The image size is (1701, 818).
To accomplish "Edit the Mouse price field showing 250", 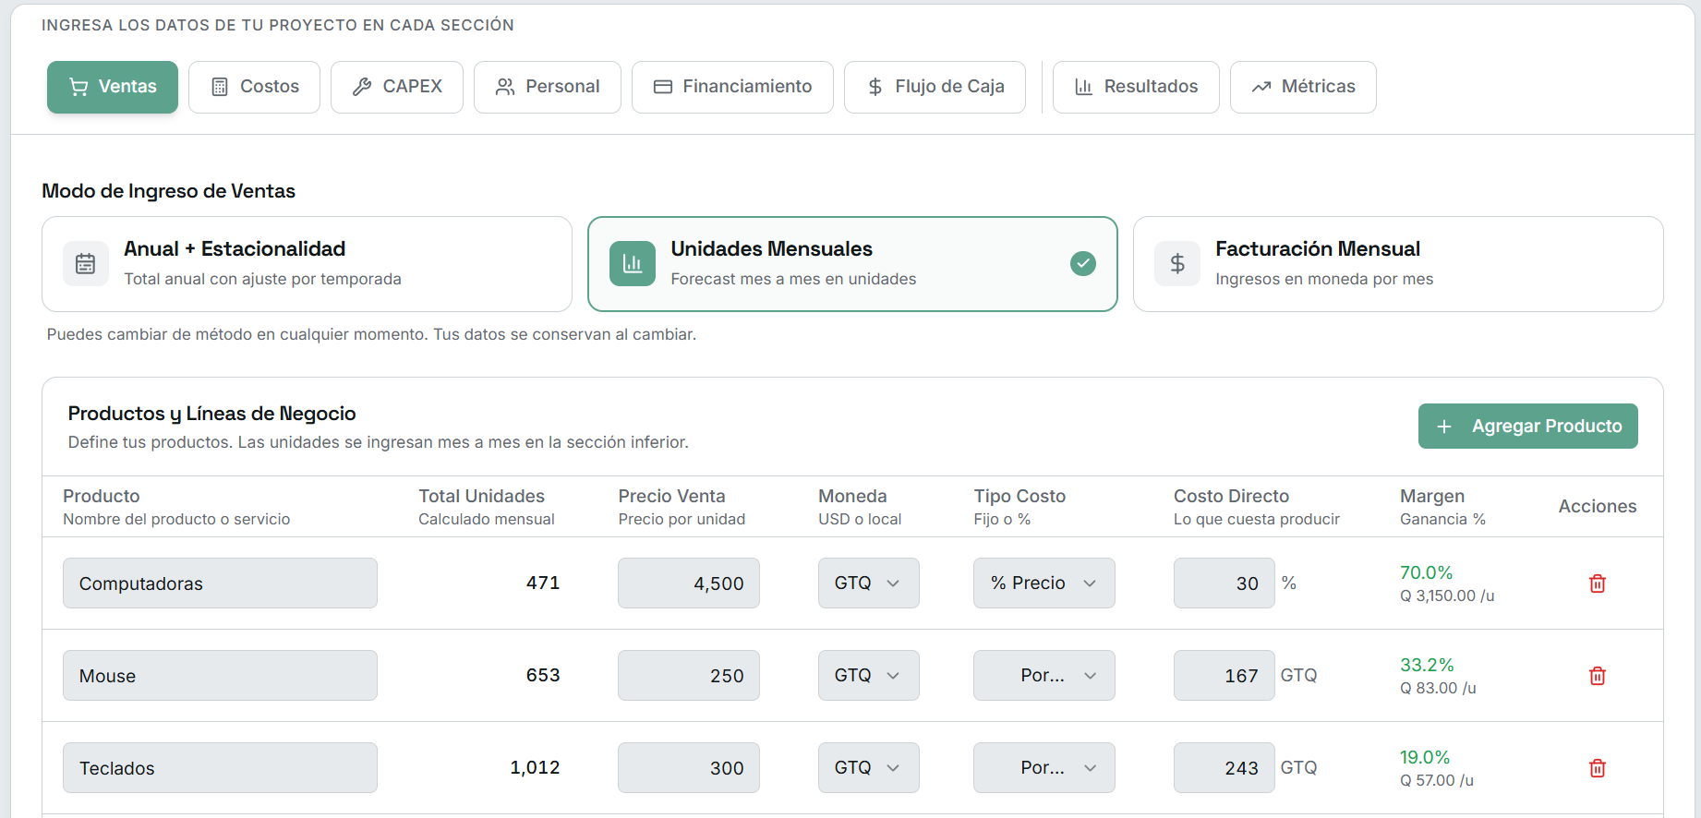I will point(689,676).
